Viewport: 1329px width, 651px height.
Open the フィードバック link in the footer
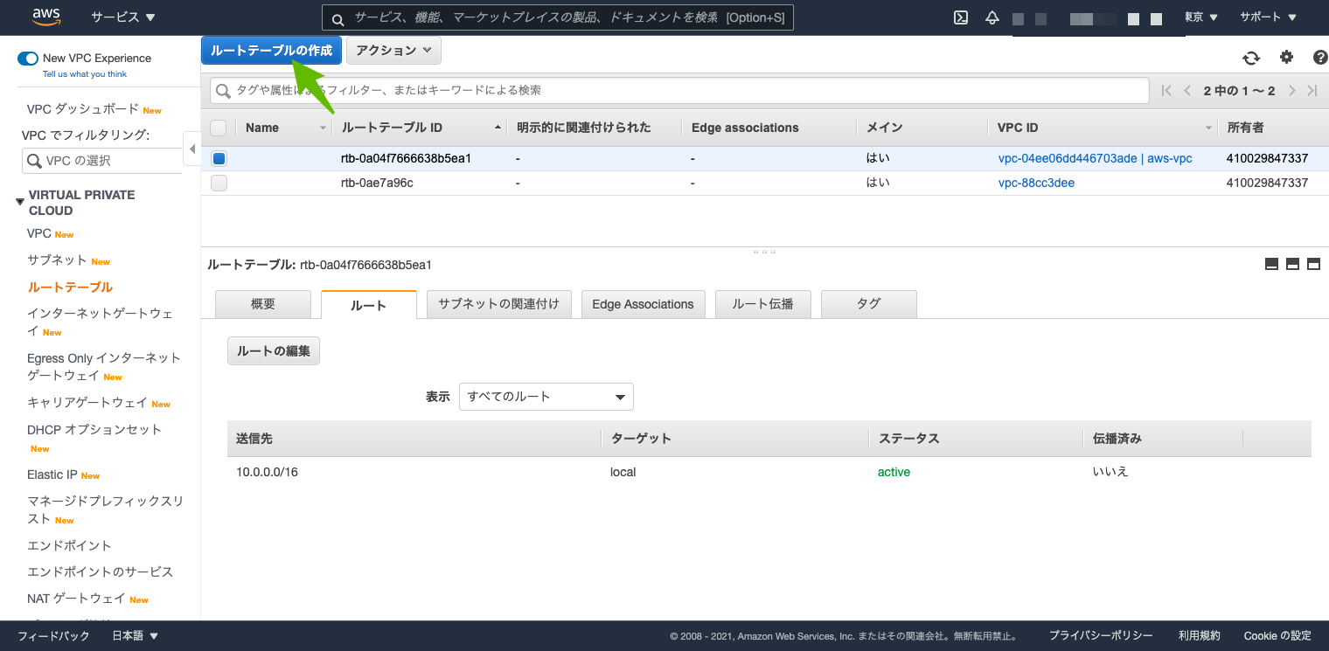pyautogui.click(x=53, y=636)
